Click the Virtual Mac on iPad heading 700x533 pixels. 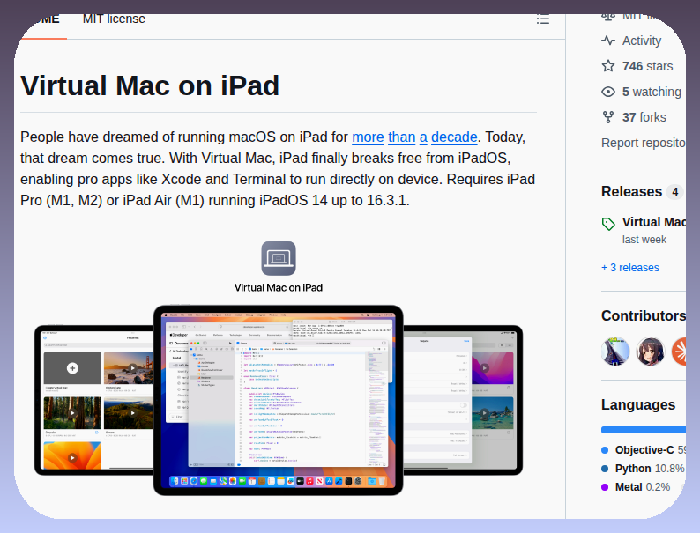(x=150, y=85)
